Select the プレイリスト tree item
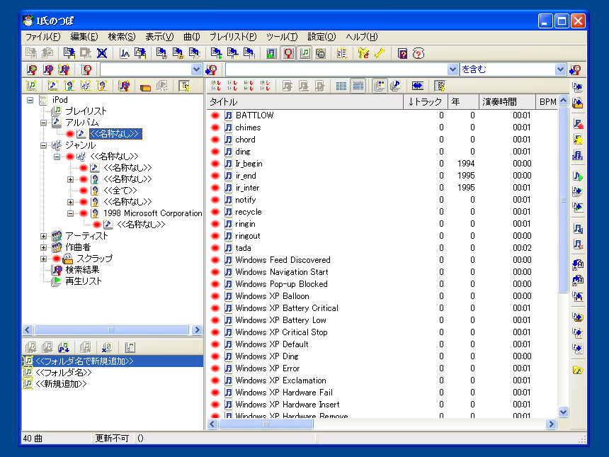 tap(86, 111)
